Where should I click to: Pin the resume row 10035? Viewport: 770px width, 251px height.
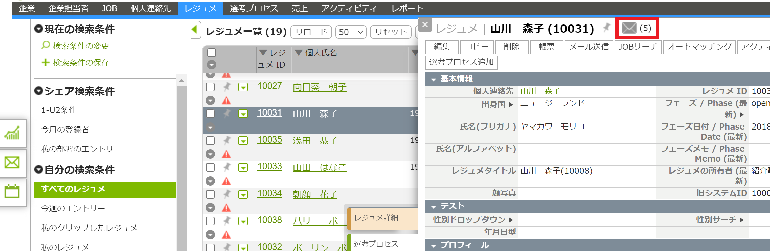227,140
